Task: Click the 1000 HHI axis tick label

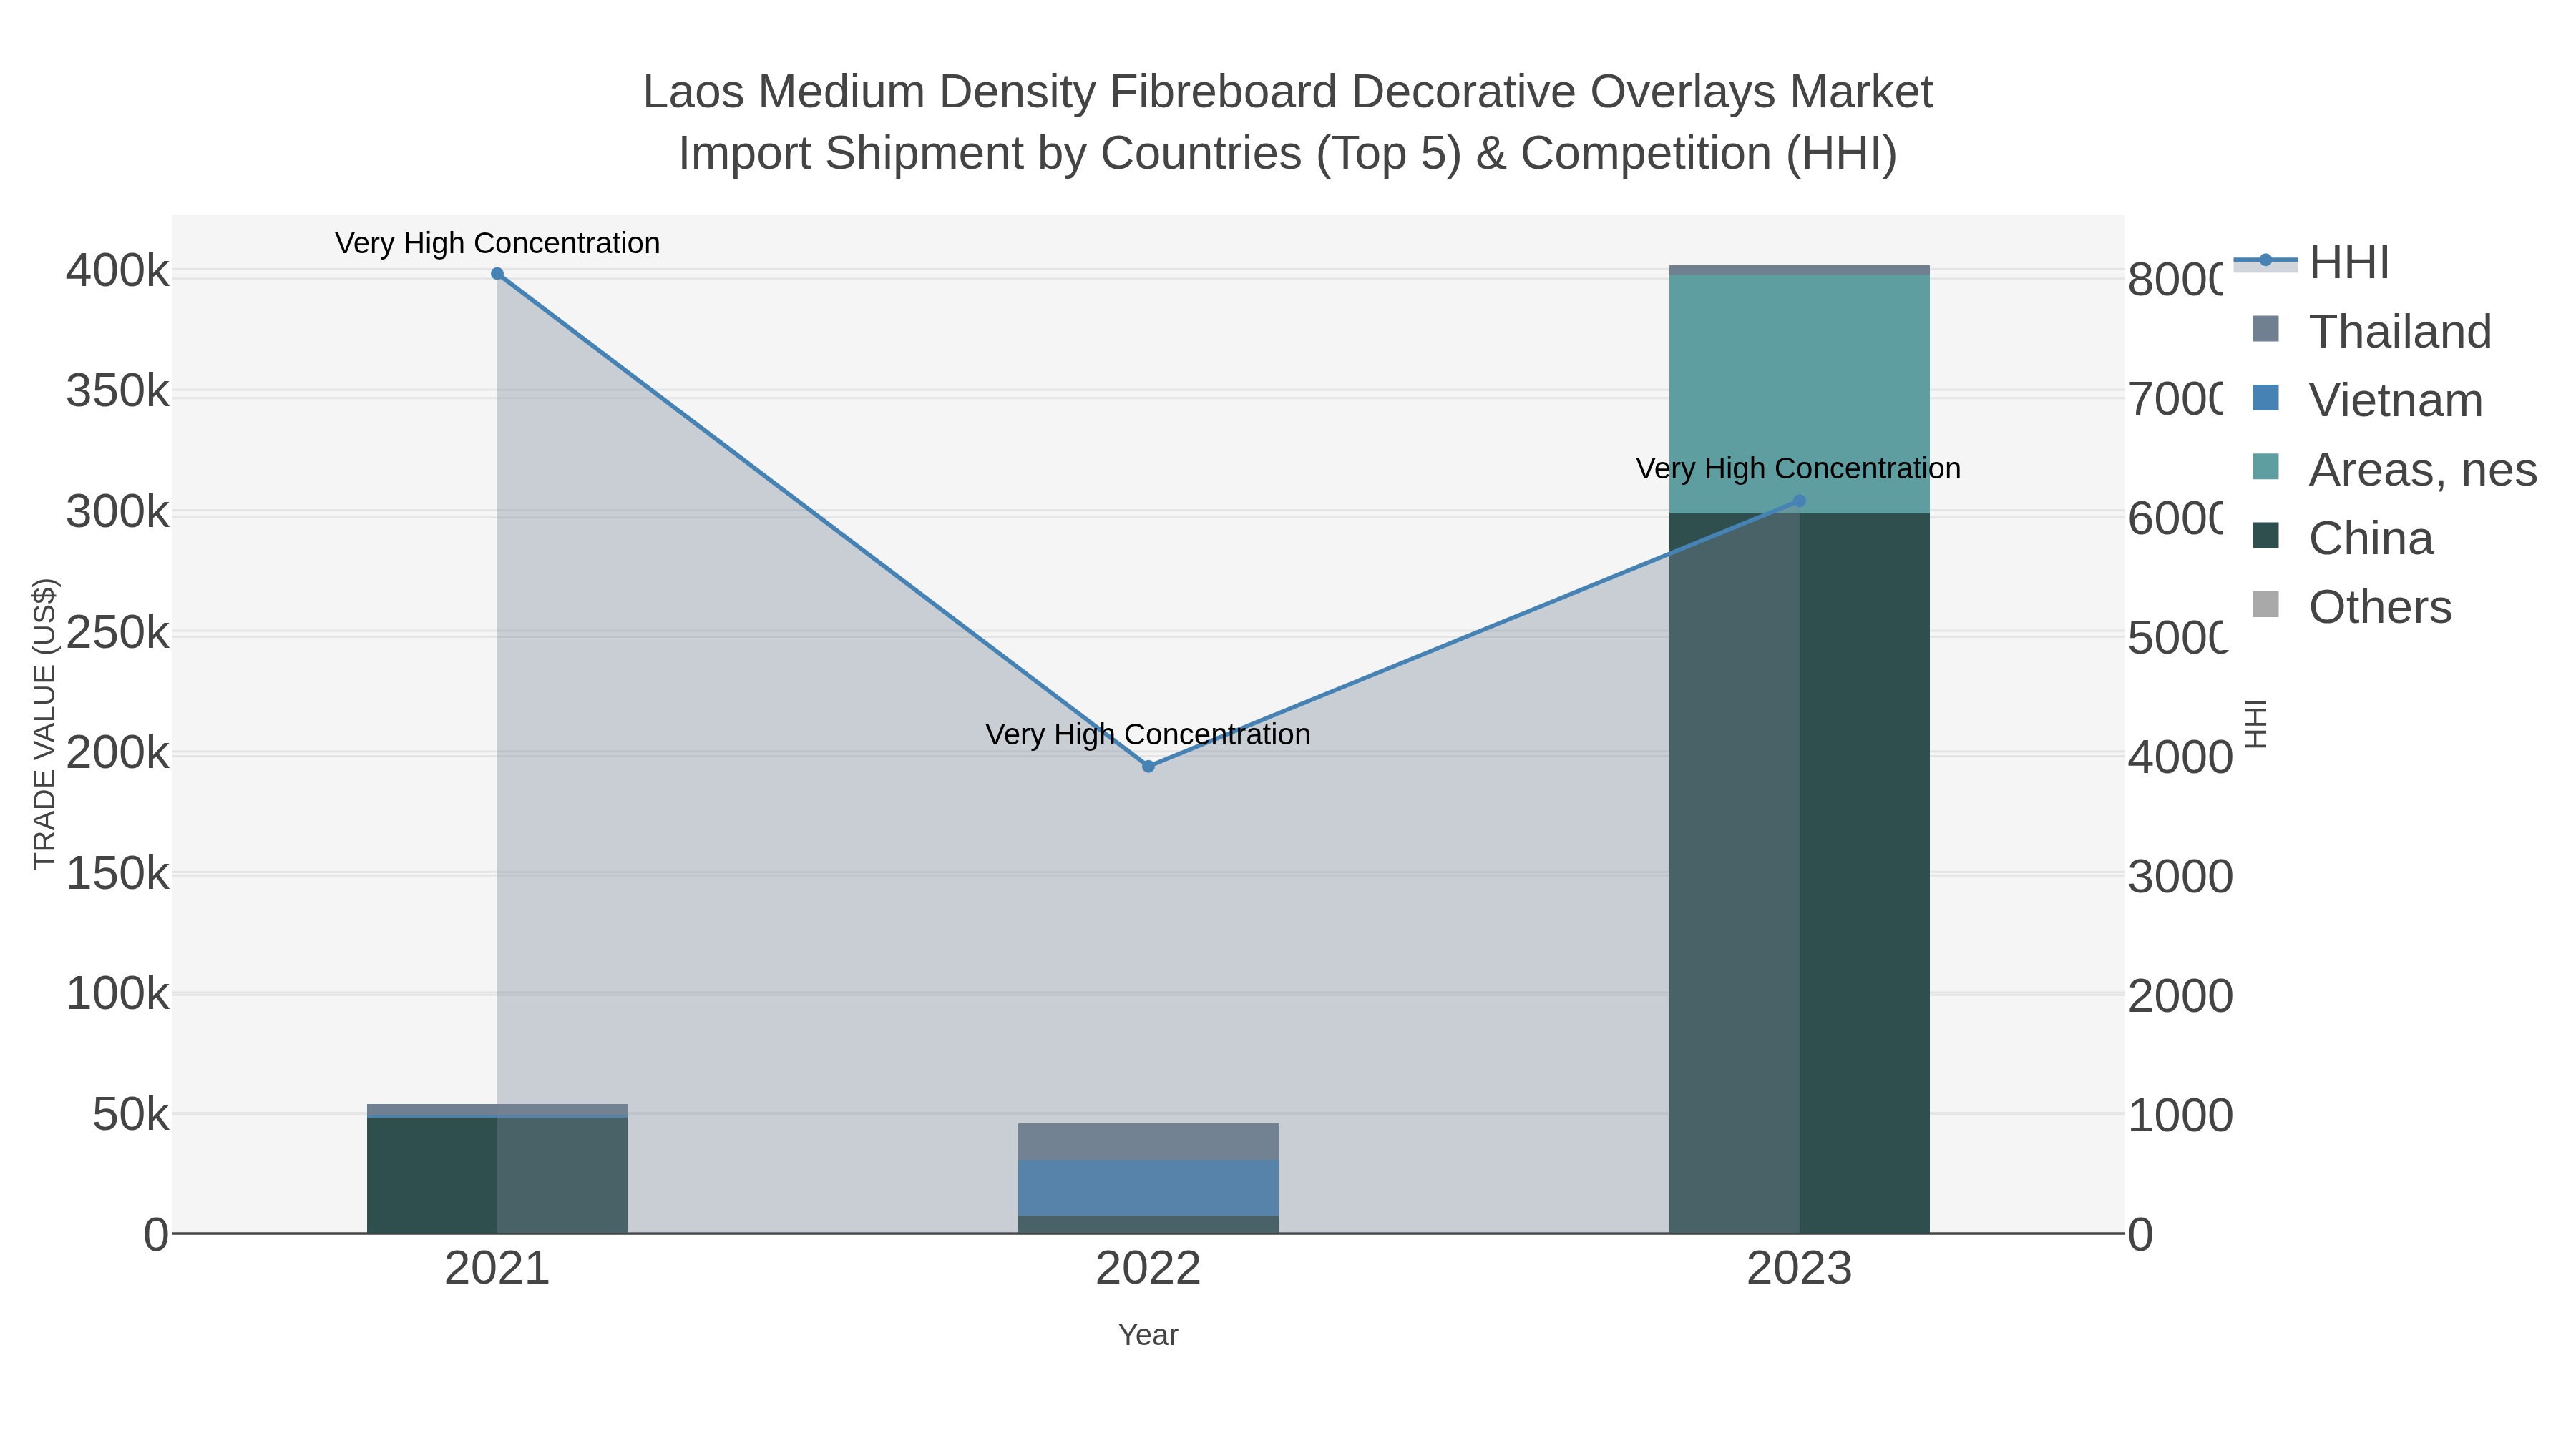Action: (x=2180, y=1115)
